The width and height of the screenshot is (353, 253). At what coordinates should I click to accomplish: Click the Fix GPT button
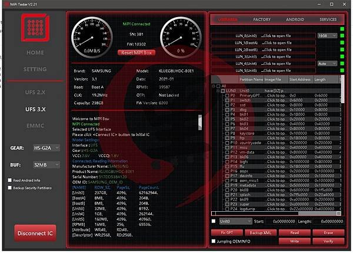[x=227, y=233]
